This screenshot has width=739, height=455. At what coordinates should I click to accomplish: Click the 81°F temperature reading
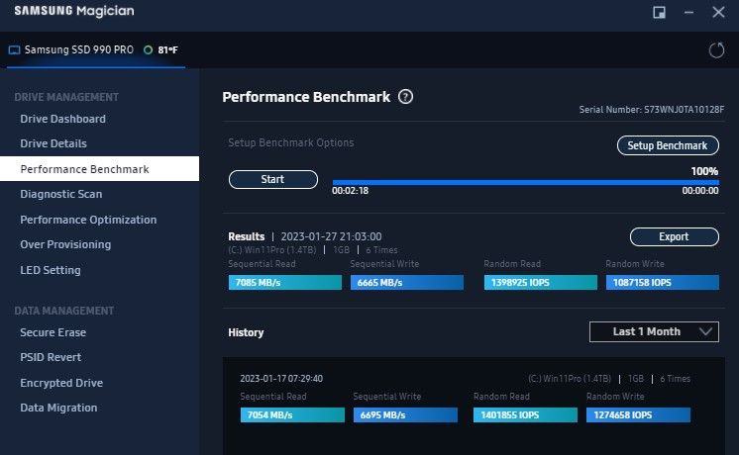click(x=167, y=49)
